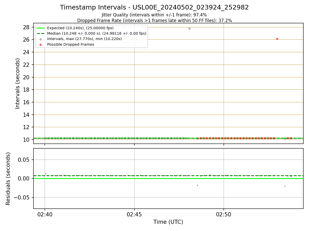The height and width of the screenshot is (231, 309).
Task: Click the first residual point above the dashed line at 02:40
Action: [46, 174]
